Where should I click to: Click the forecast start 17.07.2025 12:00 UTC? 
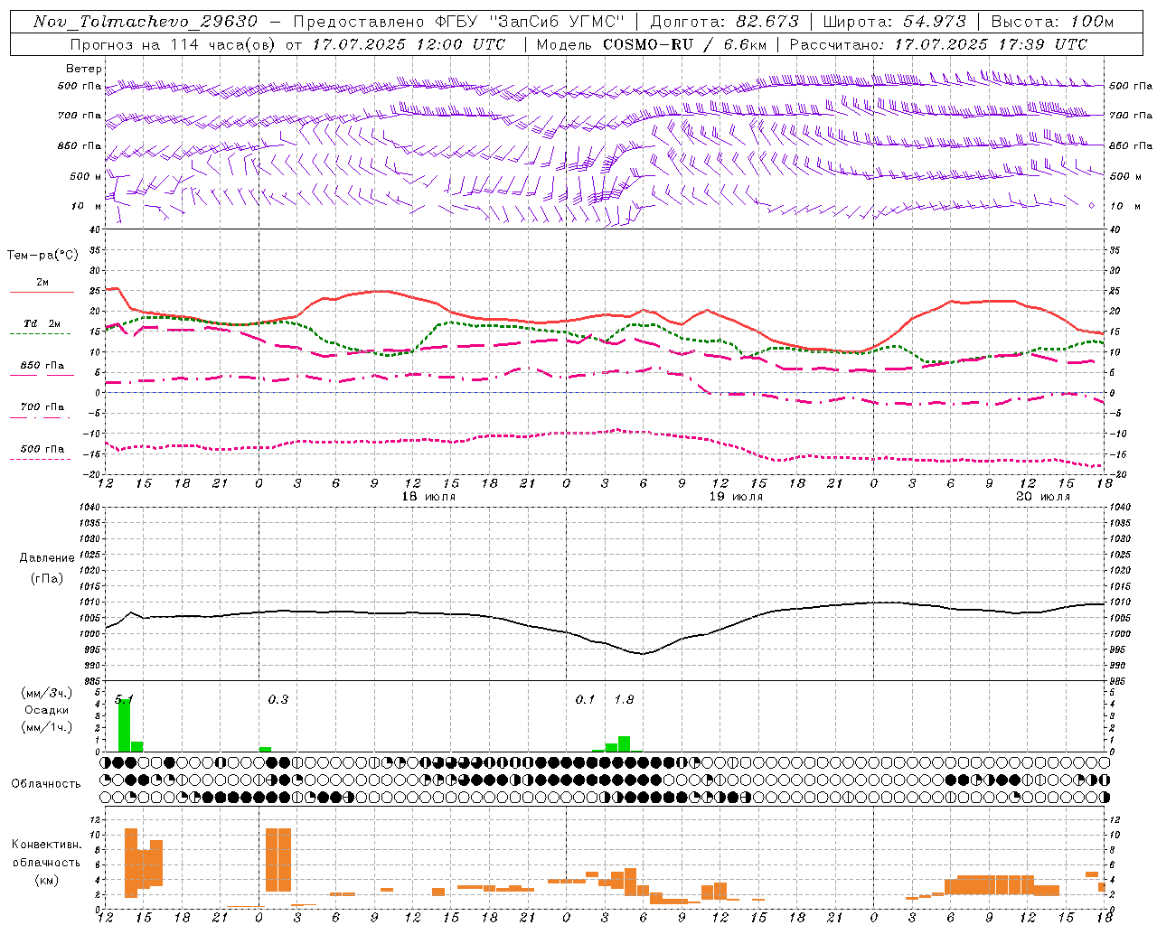[x=409, y=44]
